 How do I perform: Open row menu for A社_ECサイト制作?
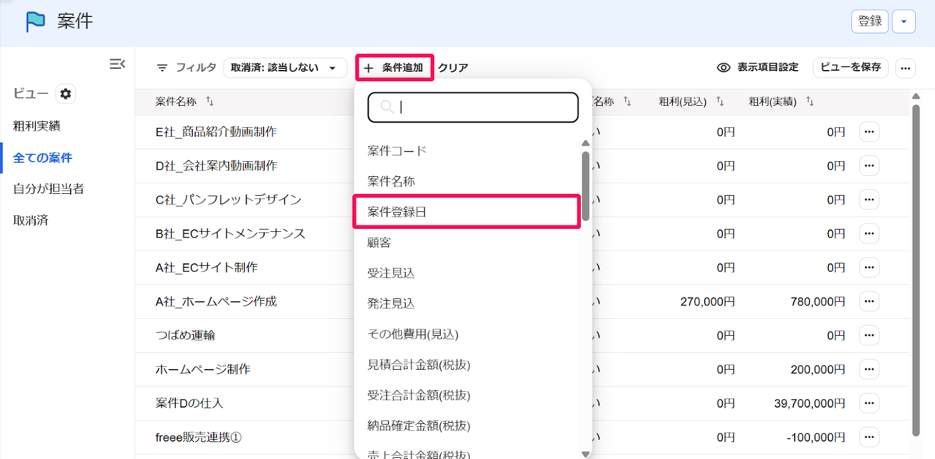tap(869, 267)
